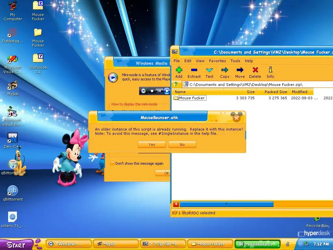This screenshot has height=250, width=333.
Task: Go up one folder level in 7-Zip
Action: tap(176, 84)
